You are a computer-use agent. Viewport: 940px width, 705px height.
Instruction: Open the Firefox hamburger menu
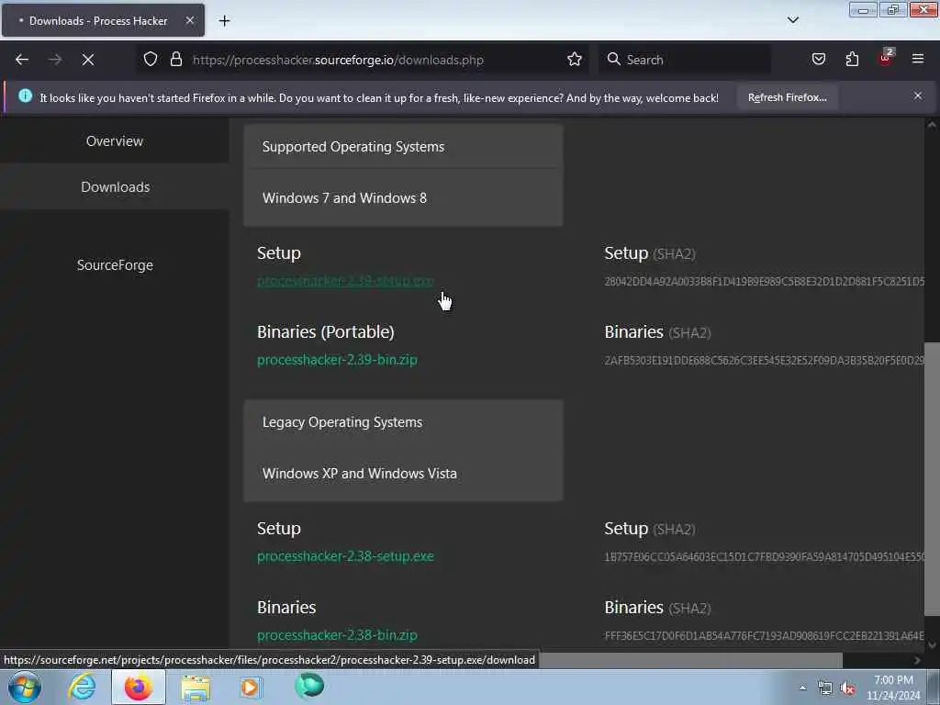pos(918,60)
